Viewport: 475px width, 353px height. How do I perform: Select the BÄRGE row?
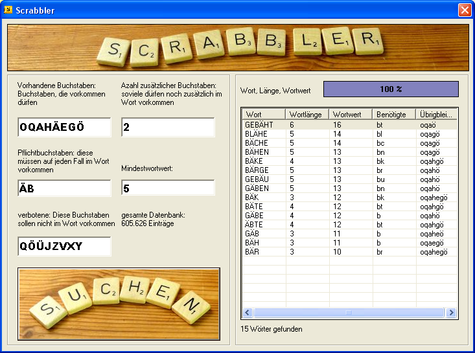(x=350, y=170)
